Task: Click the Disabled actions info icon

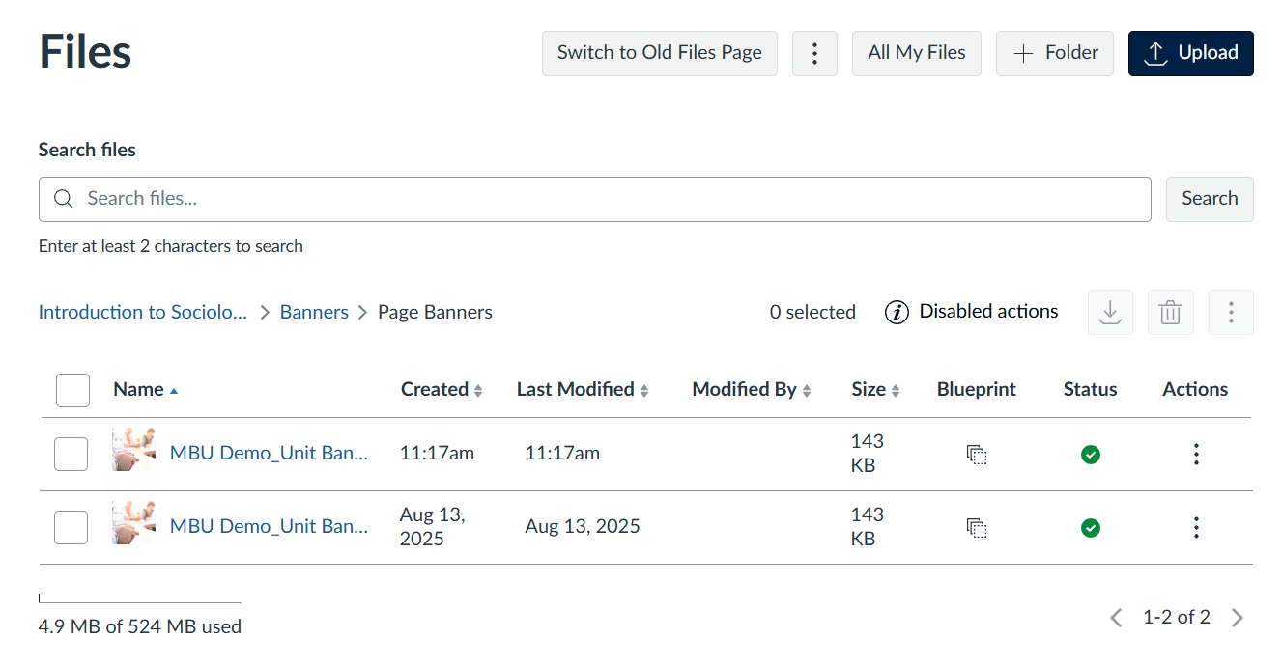Action: click(x=897, y=313)
